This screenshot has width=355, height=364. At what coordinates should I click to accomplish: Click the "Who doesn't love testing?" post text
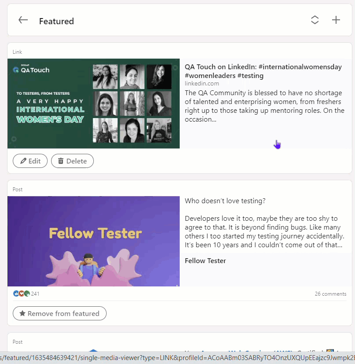click(x=225, y=201)
